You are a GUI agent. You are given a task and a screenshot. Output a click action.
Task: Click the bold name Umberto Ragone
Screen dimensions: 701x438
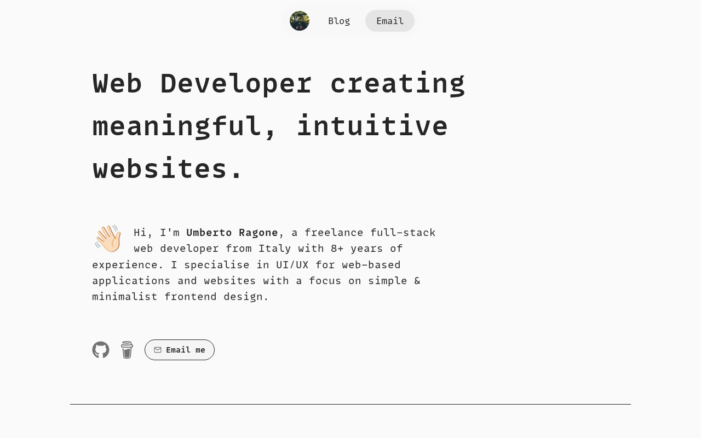232,233
